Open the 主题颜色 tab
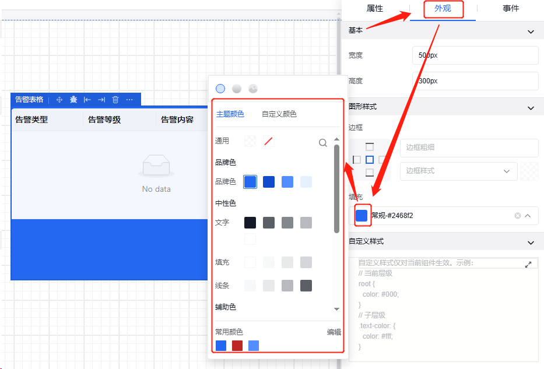544x369 pixels. [230, 114]
